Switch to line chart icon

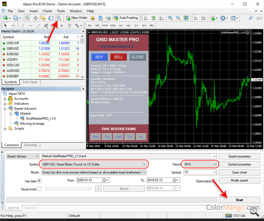[161, 18]
